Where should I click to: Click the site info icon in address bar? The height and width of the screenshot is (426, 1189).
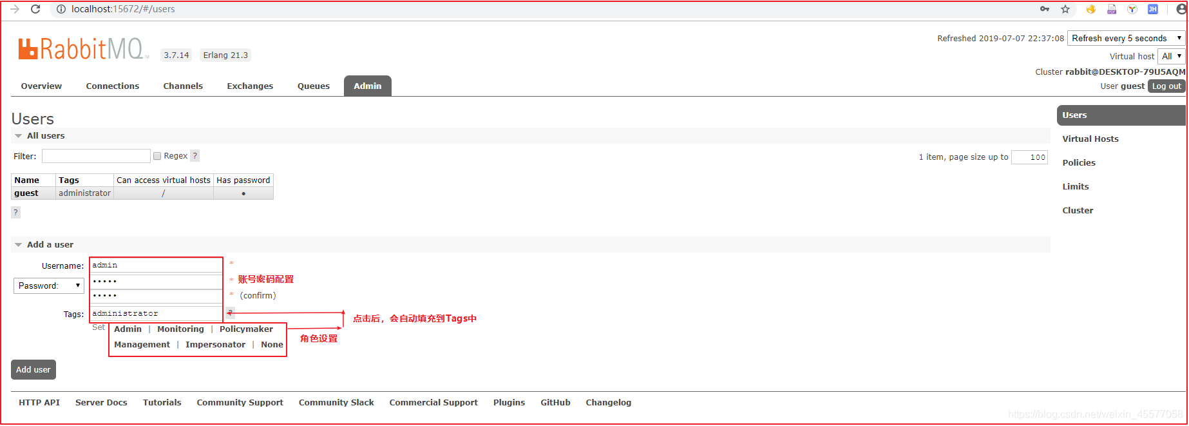coord(61,9)
